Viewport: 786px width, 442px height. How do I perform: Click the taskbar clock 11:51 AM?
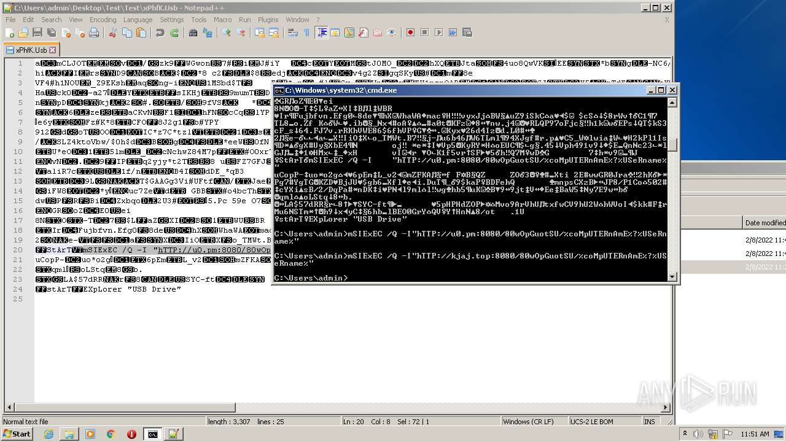click(x=755, y=434)
